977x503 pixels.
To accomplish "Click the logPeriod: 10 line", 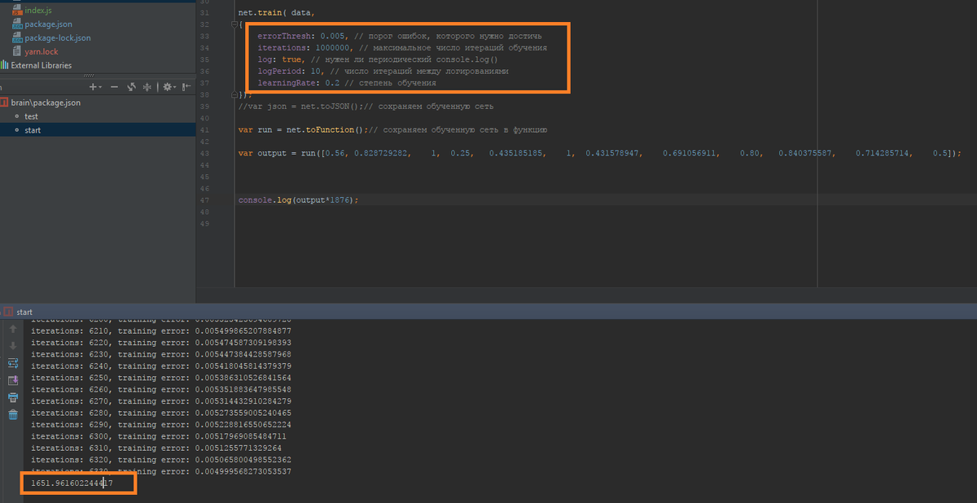I will coord(383,71).
